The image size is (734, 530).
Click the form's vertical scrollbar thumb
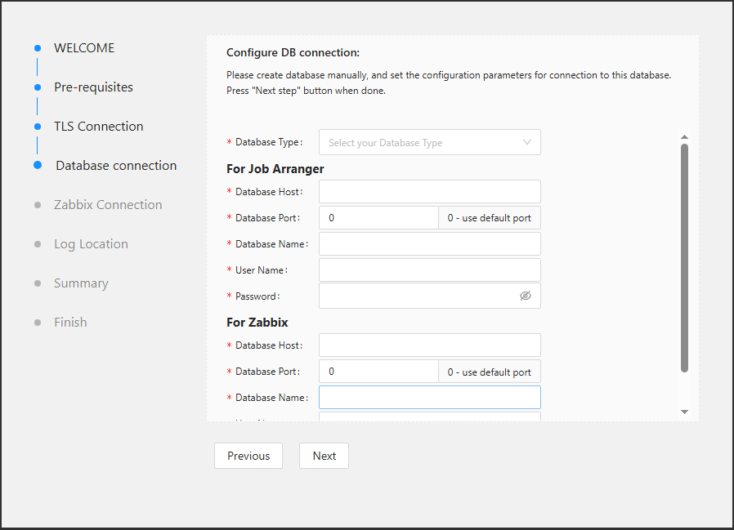tap(684, 258)
